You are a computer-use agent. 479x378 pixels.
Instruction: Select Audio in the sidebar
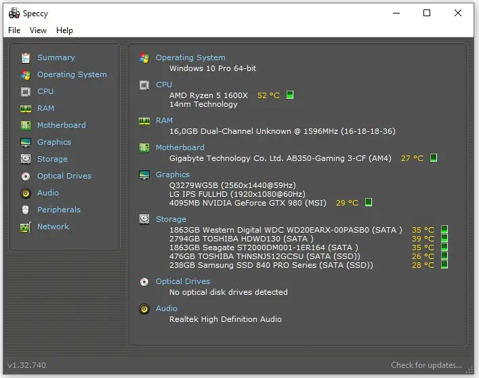pyautogui.click(x=48, y=193)
